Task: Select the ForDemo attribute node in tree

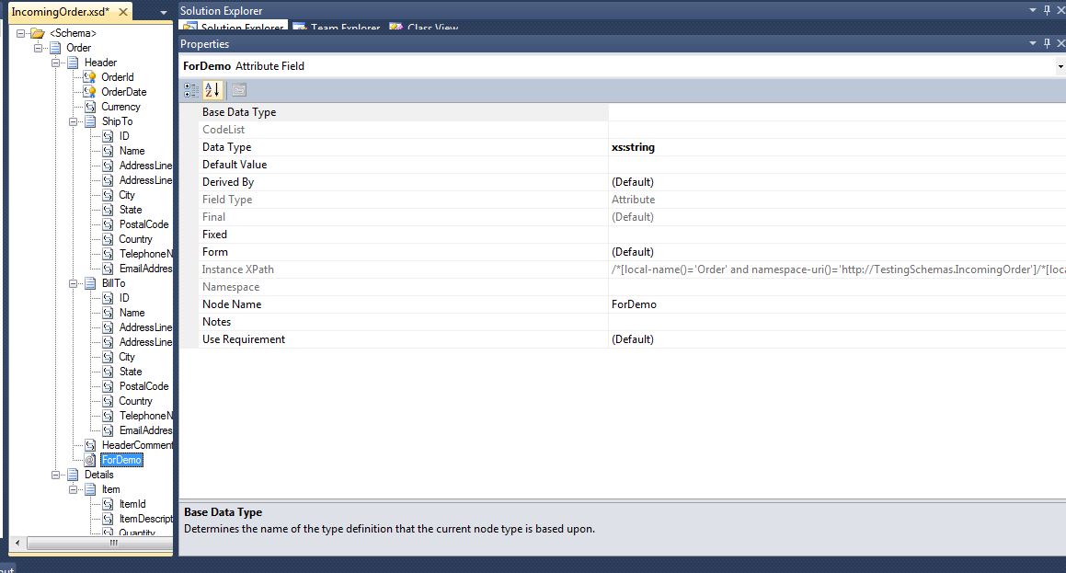Action: pyautogui.click(x=121, y=460)
